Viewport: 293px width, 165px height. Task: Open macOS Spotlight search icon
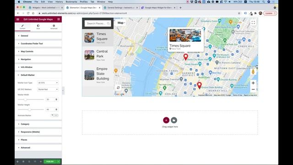(x=264, y=2)
